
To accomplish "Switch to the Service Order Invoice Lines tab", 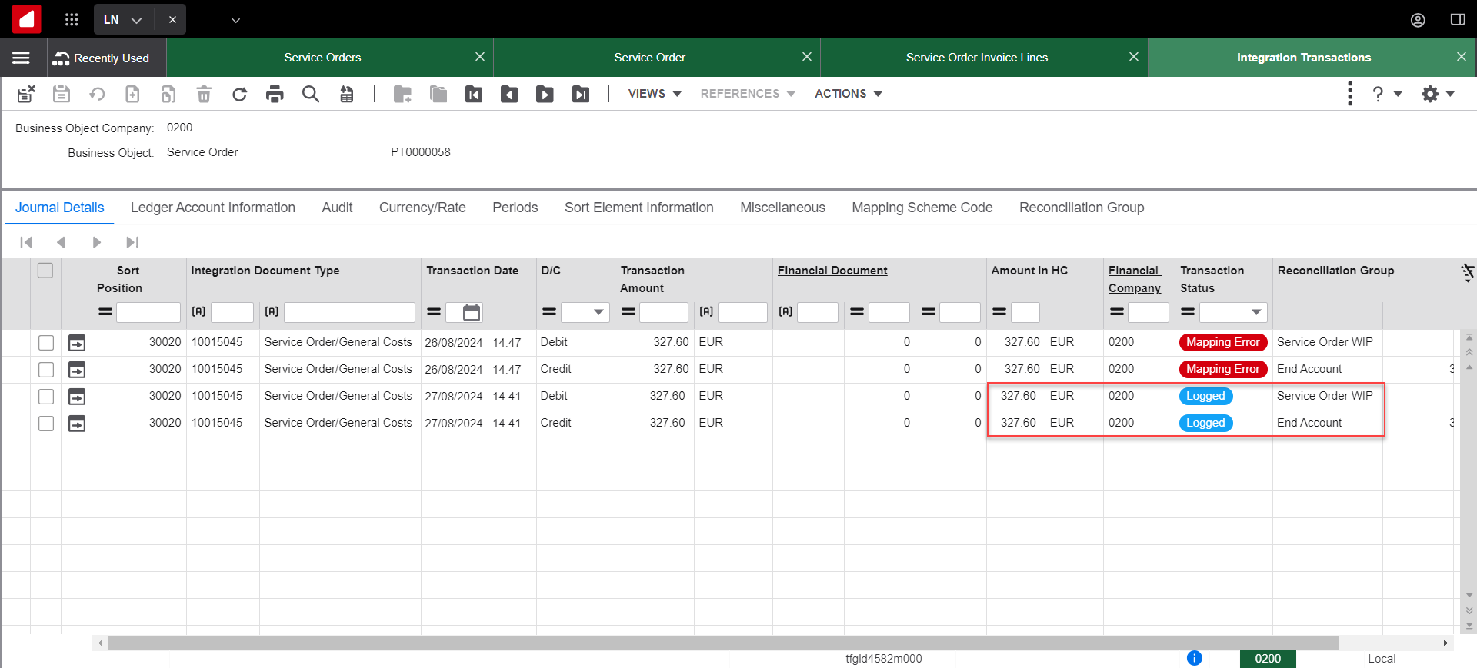I will [x=976, y=58].
